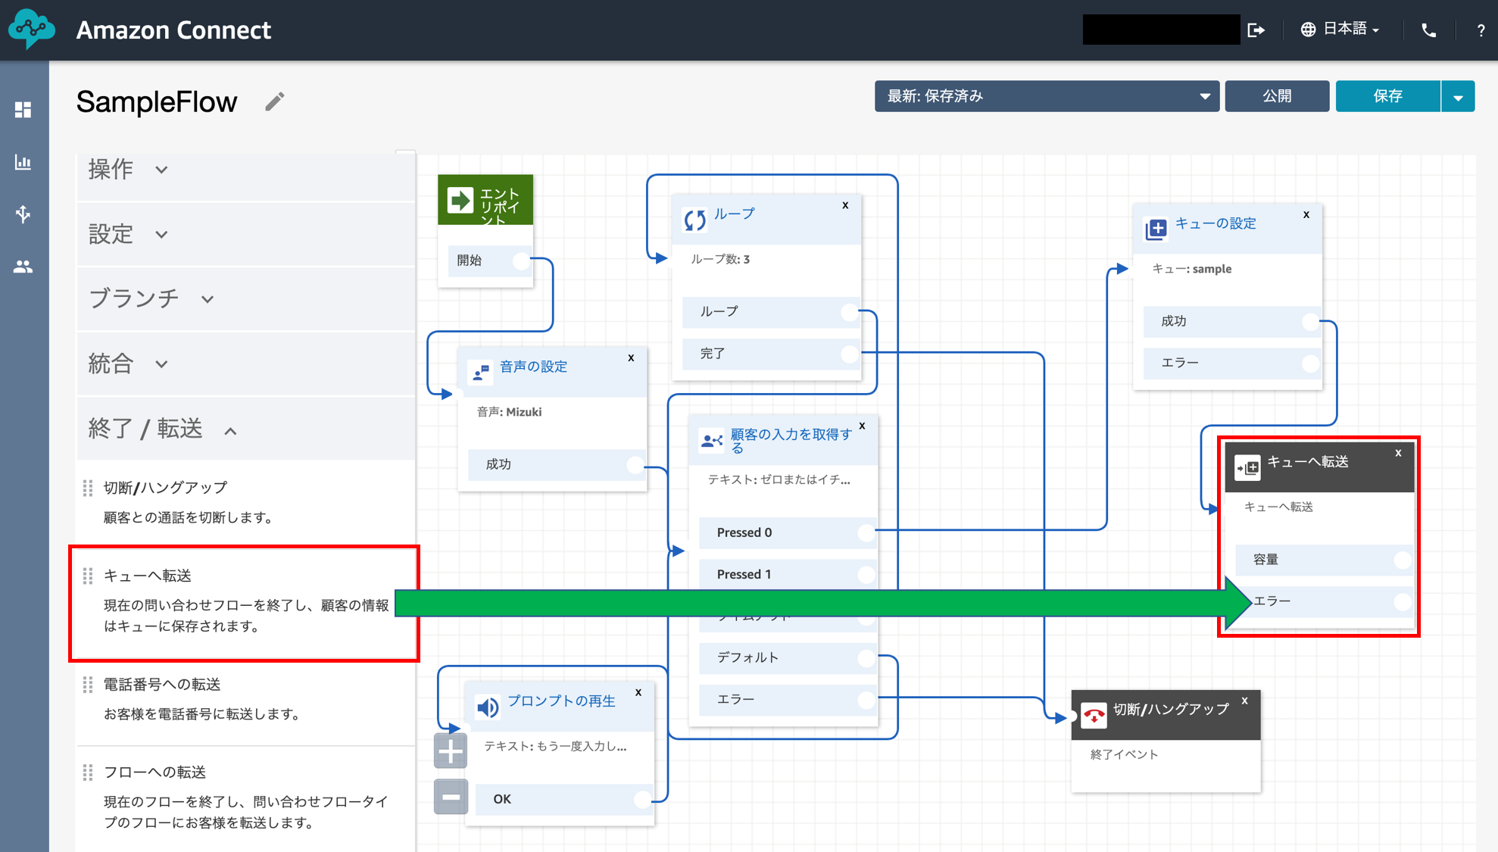Viewport: 1498px width, 852px height.
Task: Open the phone softphone icon
Action: [1428, 30]
